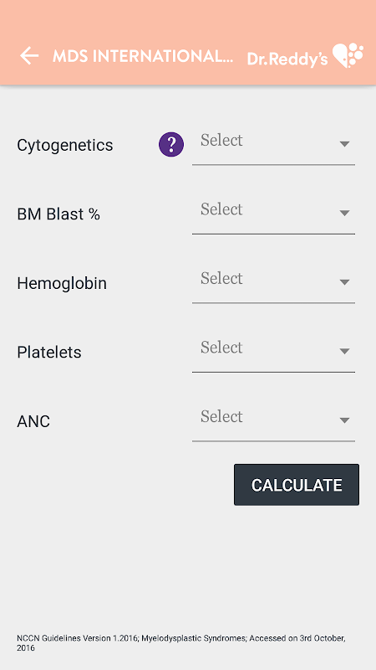The image size is (376, 670).
Task: Tap the back arrow icon
Action: coord(29,55)
